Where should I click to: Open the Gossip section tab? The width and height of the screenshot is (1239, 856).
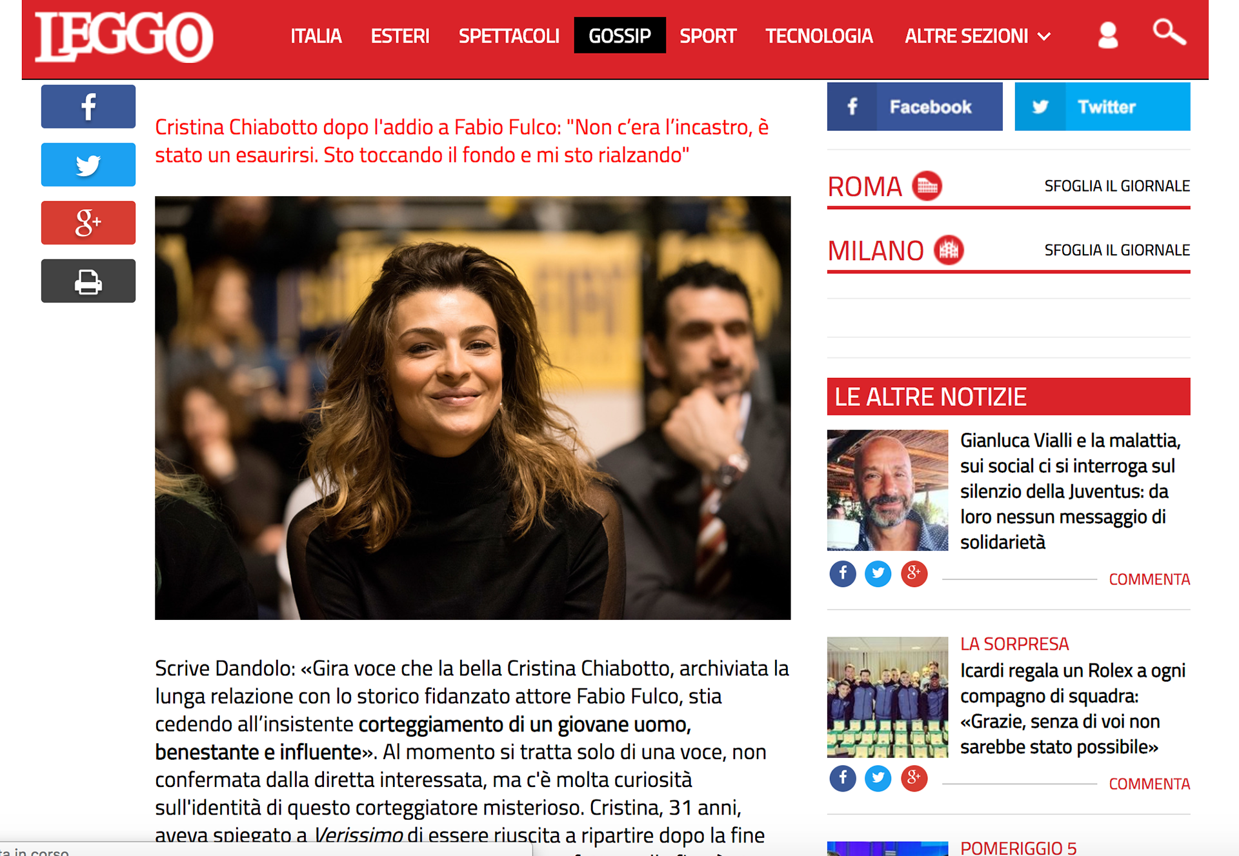pyautogui.click(x=619, y=35)
